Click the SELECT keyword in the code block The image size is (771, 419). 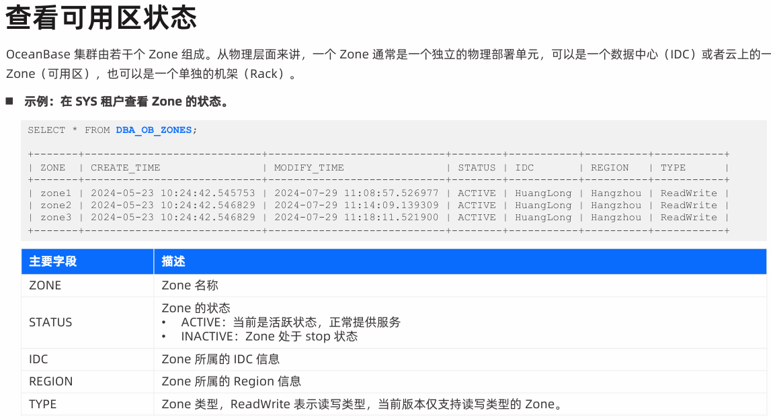pyautogui.click(x=46, y=130)
